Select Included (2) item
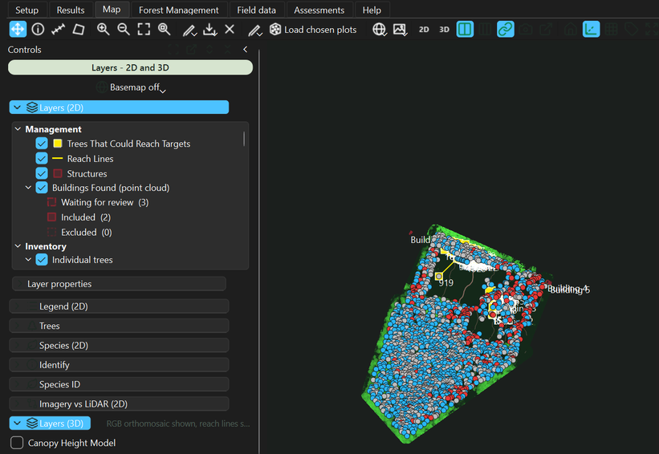Image resolution: width=659 pixels, height=454 pixels. point(86,217)
